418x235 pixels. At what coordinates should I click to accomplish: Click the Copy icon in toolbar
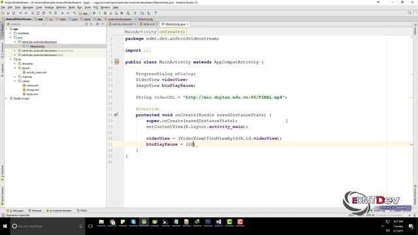click(x=38, y=13)
